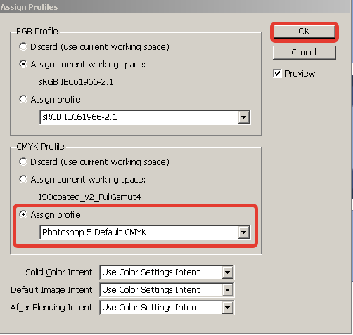The height and width of the screenshot is (335, 353).
Task: Click the OK button
Action: (x=304, y=32)
